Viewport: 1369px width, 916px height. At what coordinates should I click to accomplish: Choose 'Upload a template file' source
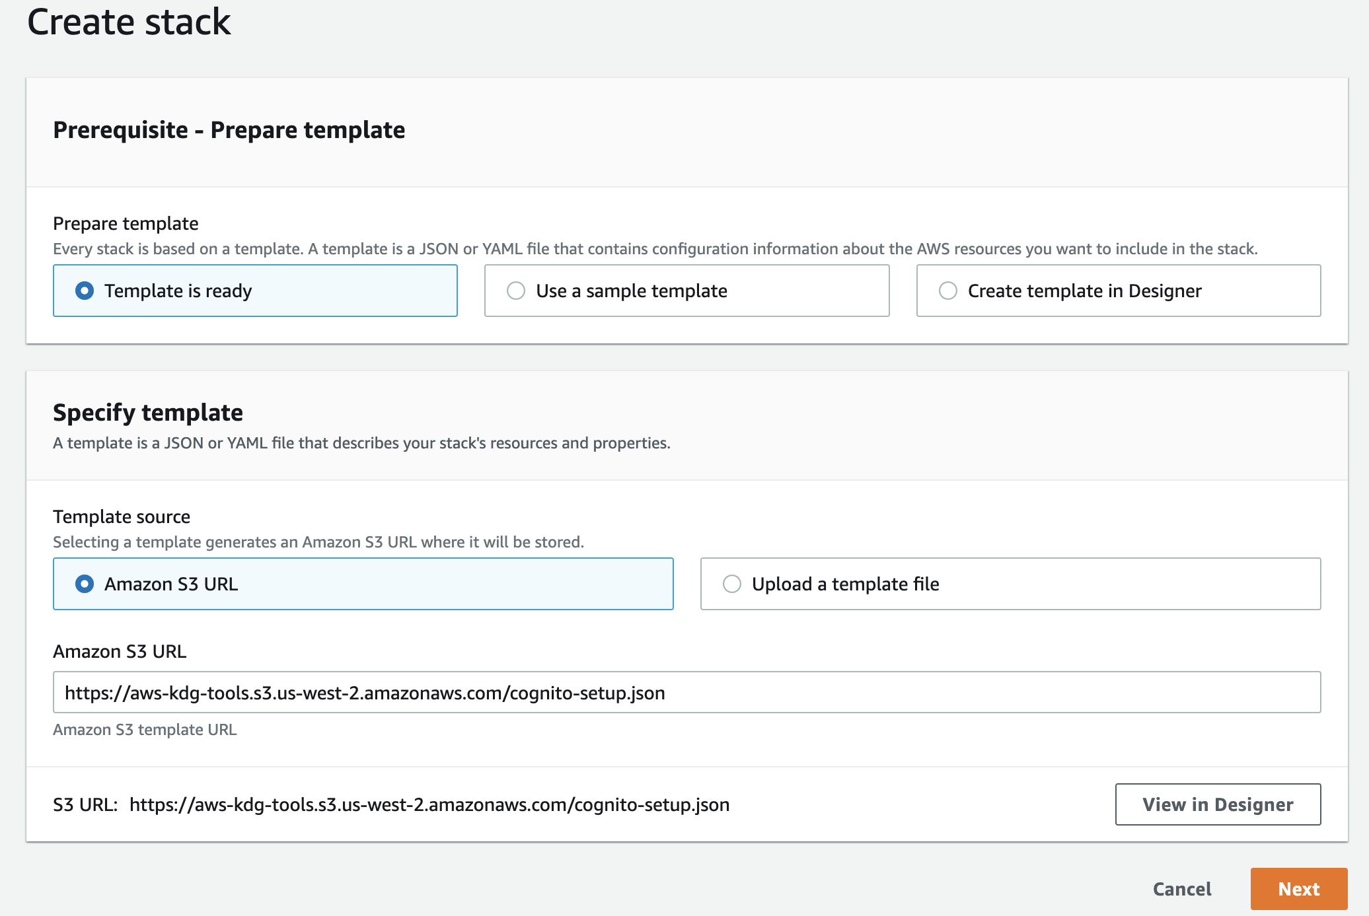(x=1010, y=584)
